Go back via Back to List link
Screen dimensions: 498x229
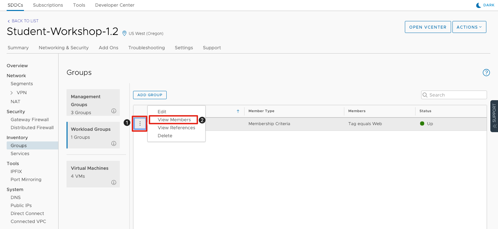pyautogui.click(x=23, y=21)
